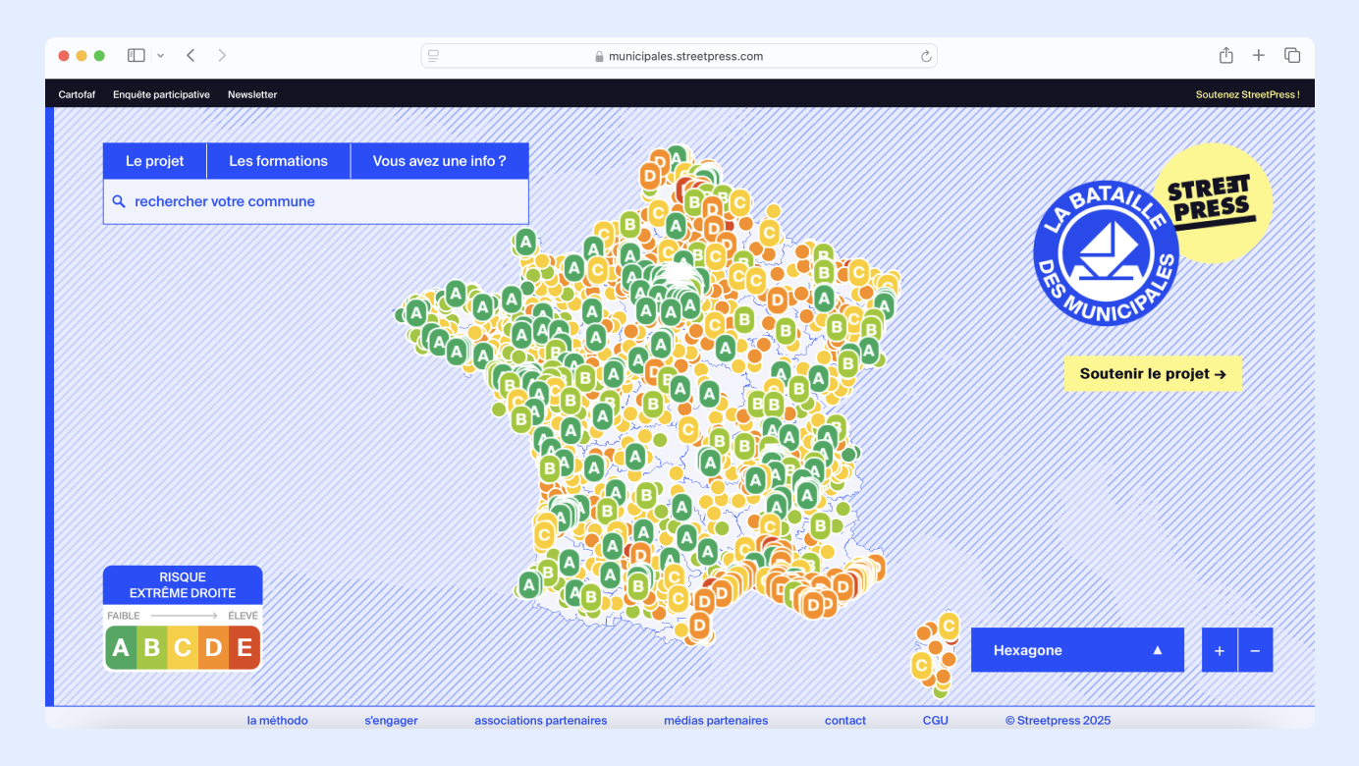Open the Safari share icon
Screen dimensions: 1359x766
click(1225, 55)
